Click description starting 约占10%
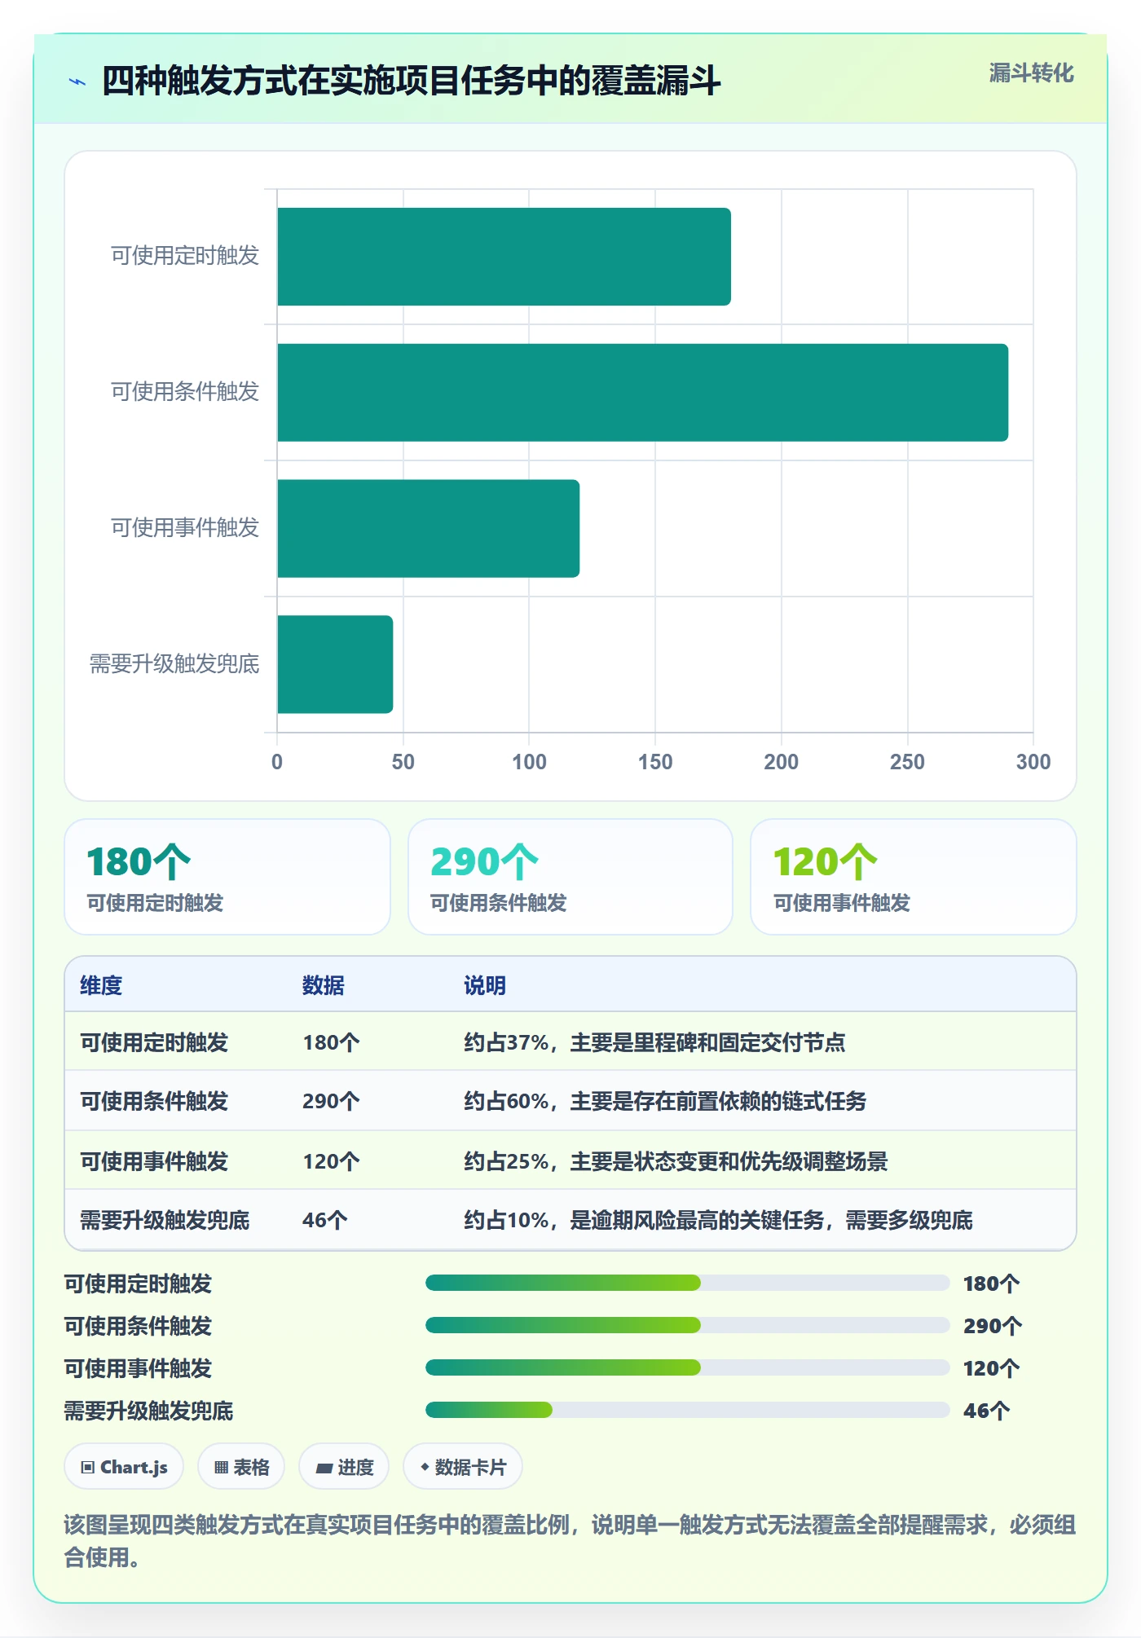Screen dimensions: 1141x1638 (718, 1220)
